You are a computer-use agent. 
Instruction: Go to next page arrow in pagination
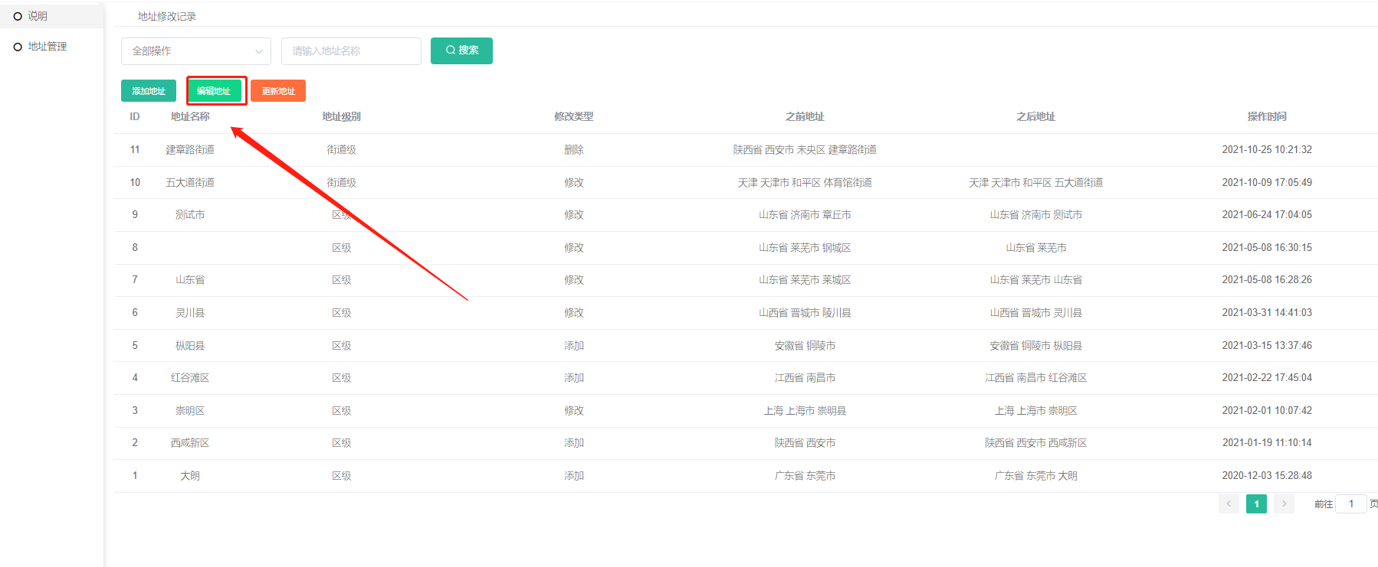point(1284,503)
